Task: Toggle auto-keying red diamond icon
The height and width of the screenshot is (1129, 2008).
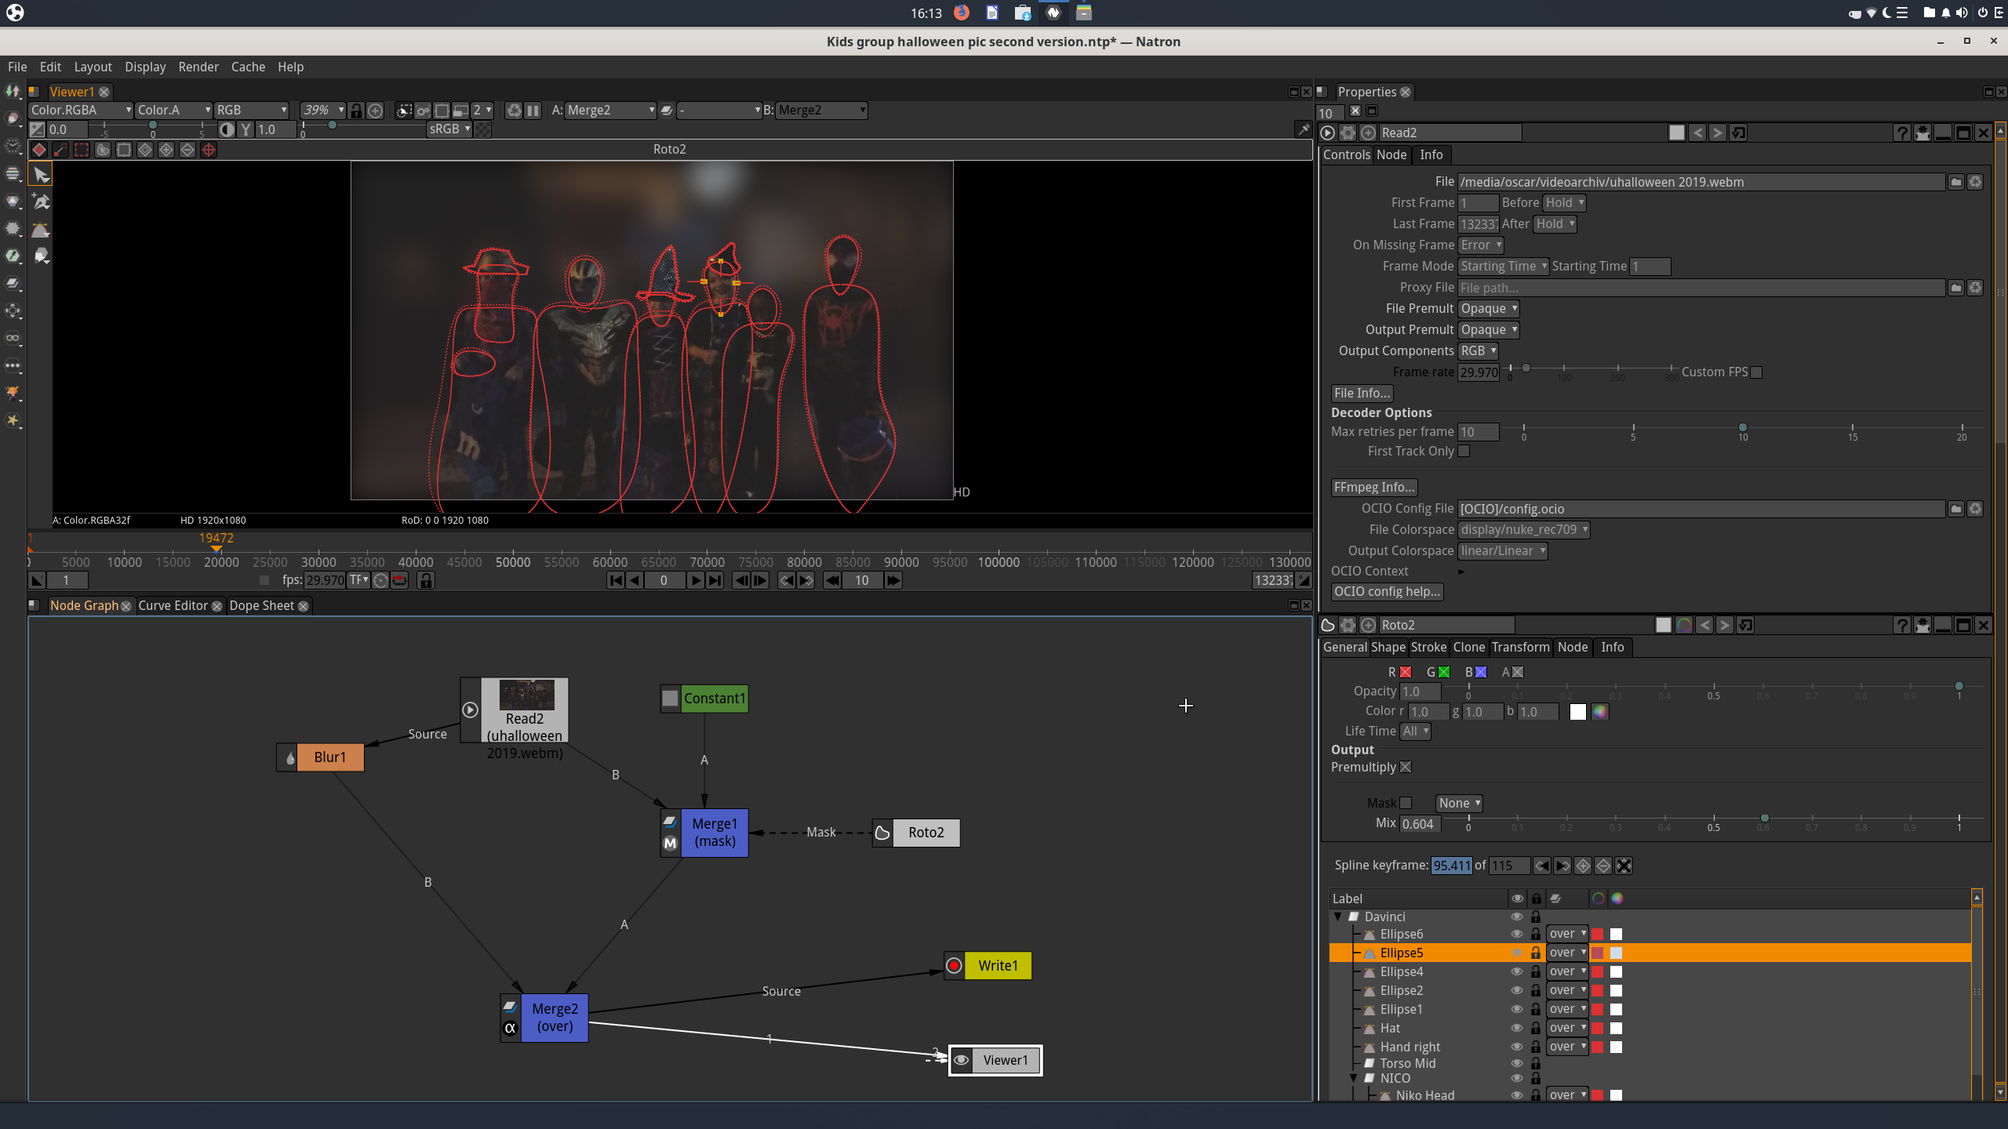Action: click(x=39, y=150)
